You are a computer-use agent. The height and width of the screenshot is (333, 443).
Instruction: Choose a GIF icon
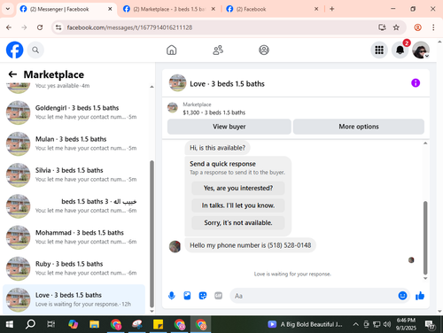[218, 296]
